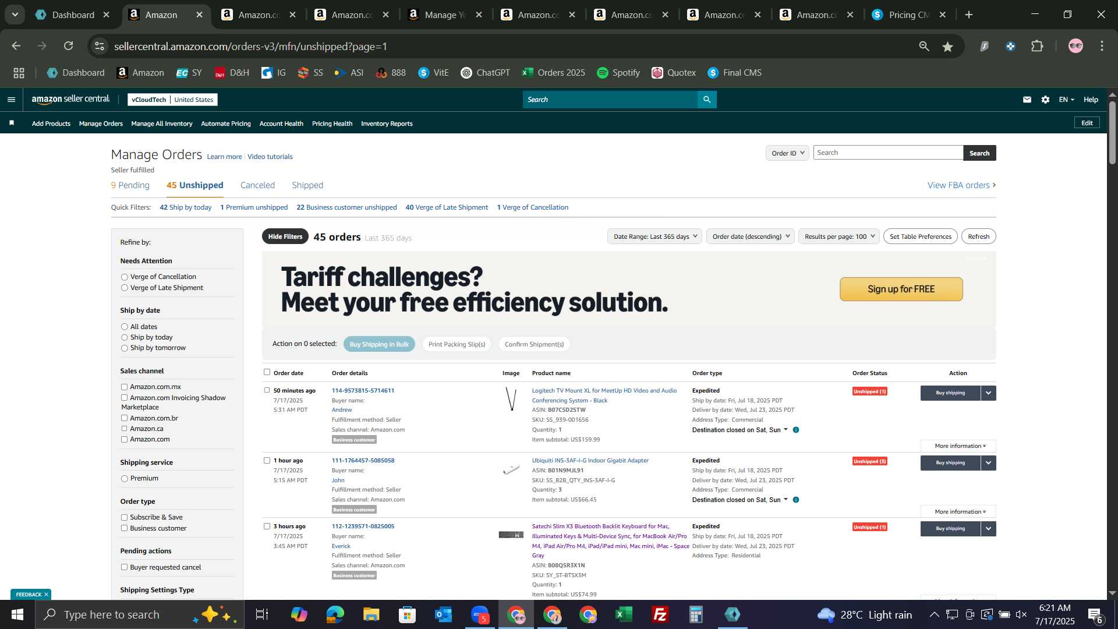Screen dimensions: 1118x629
Task: Open Outlook from taskbar
Action: [x=443, y=614]
